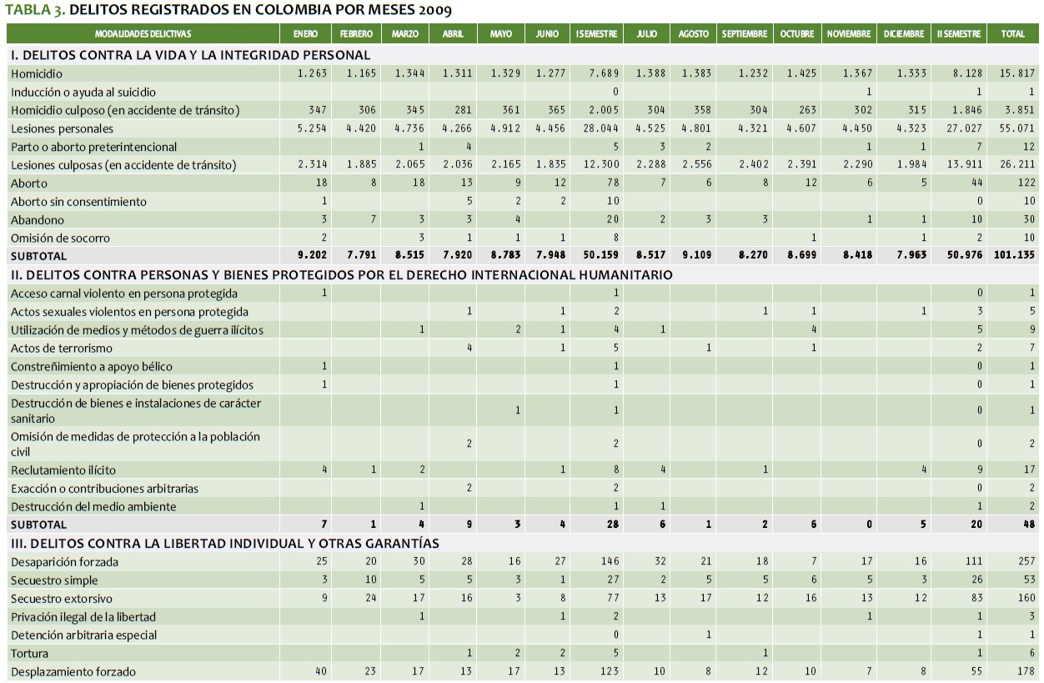Viewport: 1044px width, 683px height.
Task: Select the Actos de terrorismo row label
Action: tap(62, 349)
